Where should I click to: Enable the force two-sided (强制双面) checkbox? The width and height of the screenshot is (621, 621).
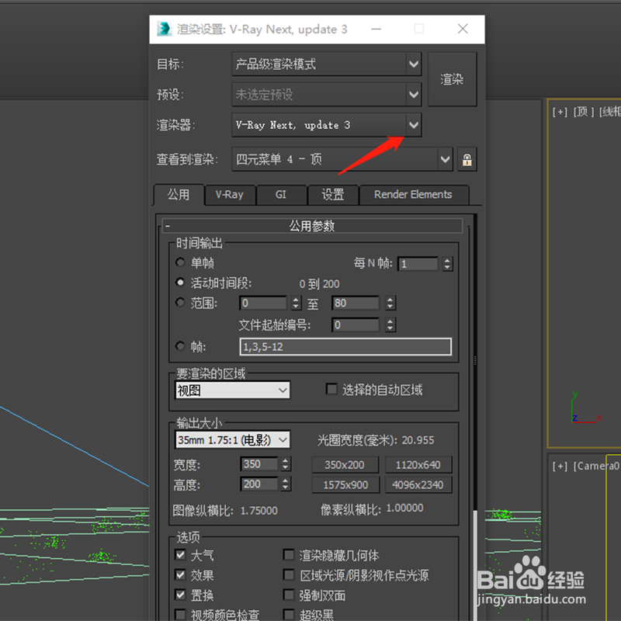(x=289, y=595)
